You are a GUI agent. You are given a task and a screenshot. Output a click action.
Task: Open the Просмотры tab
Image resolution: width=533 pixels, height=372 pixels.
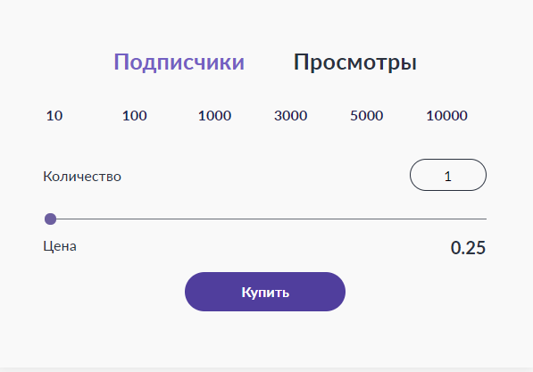pyautogui.click(x=354, y=62)
